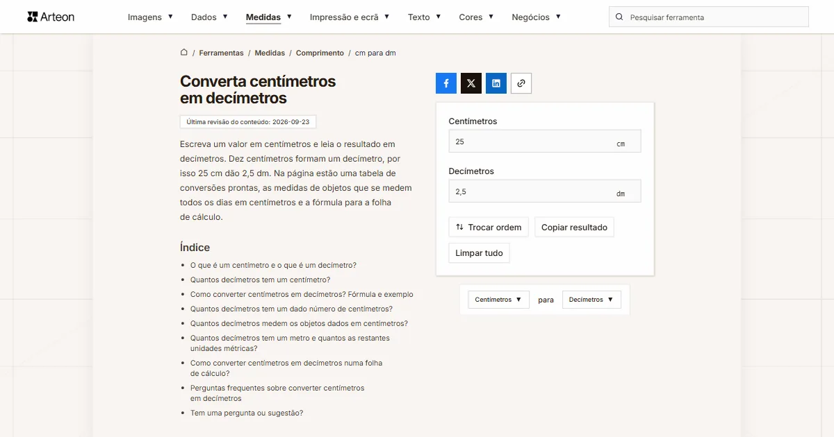
Task: Open the Negócios menu
Action: click(537, 17)
